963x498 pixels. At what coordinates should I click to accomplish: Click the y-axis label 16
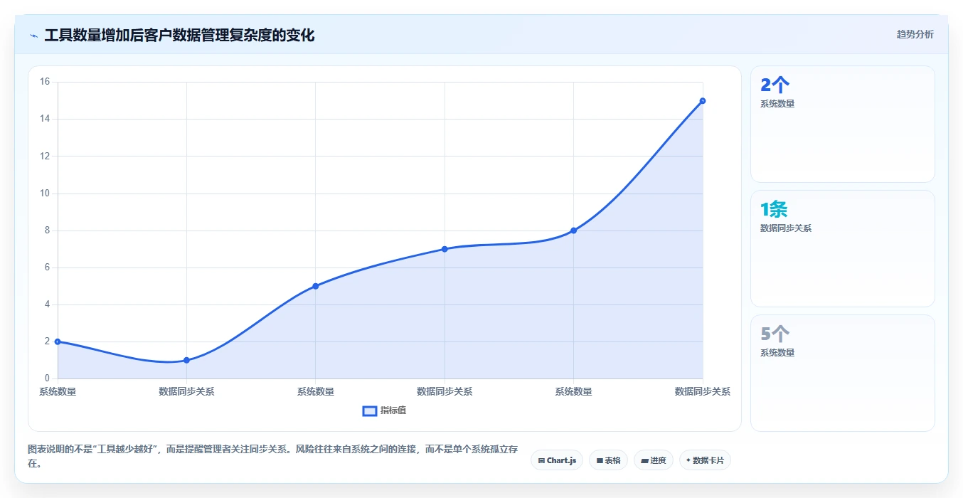click(x=44, y=82)
